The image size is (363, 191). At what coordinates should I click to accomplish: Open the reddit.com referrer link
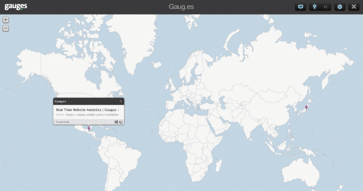[x=92, y=115]
